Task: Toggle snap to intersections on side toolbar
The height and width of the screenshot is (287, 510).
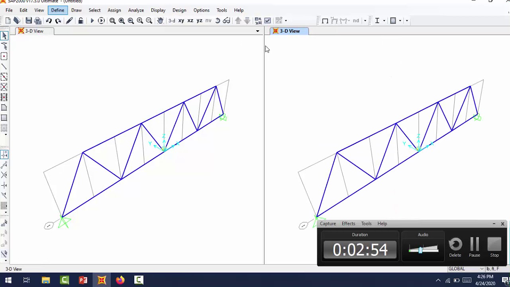Action: 4,175
